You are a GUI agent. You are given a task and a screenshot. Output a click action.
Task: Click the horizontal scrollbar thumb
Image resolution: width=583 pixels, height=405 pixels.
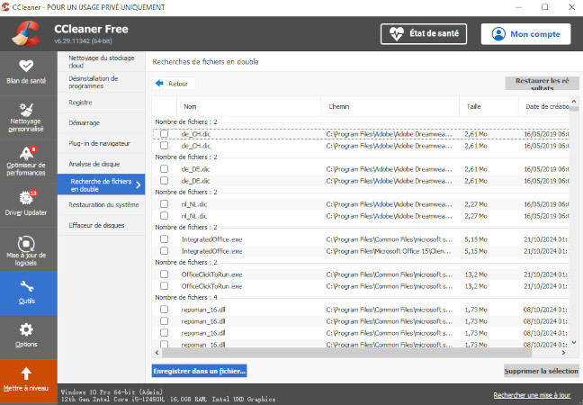[x=346, y=353]
